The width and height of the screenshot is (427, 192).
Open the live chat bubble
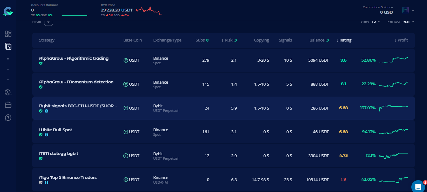[x=418, y=187]
